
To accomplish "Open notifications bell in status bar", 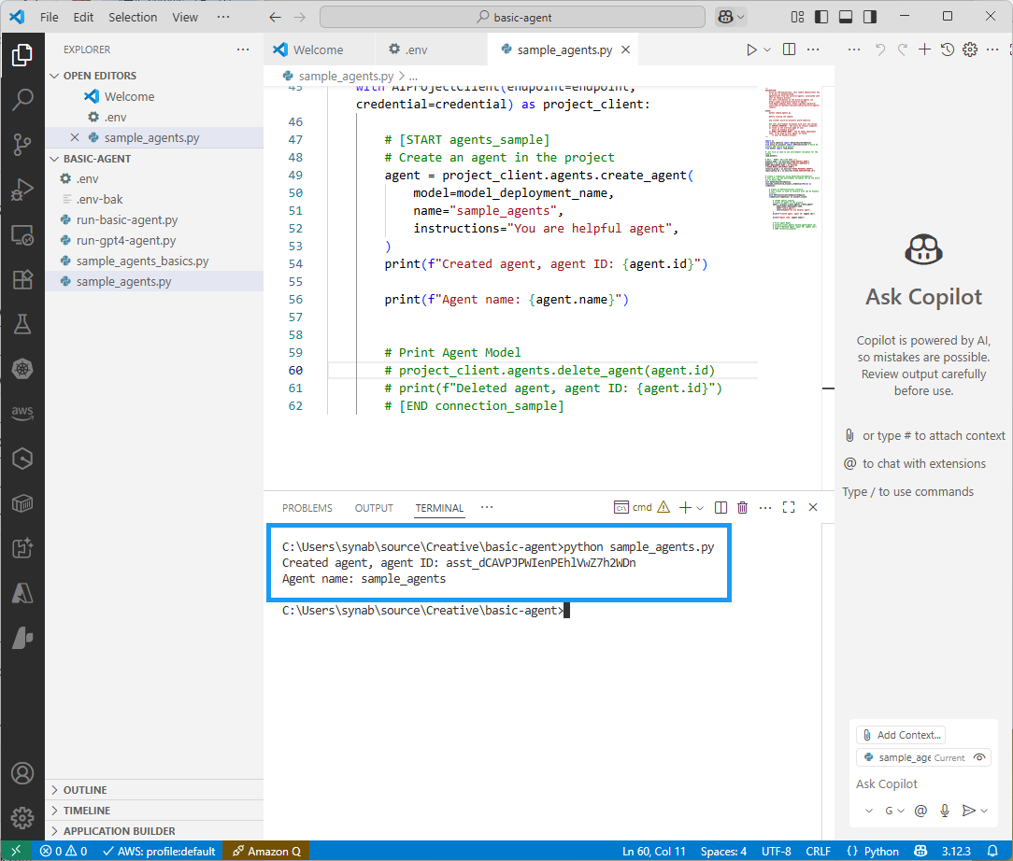I will (x=992, y=851).
